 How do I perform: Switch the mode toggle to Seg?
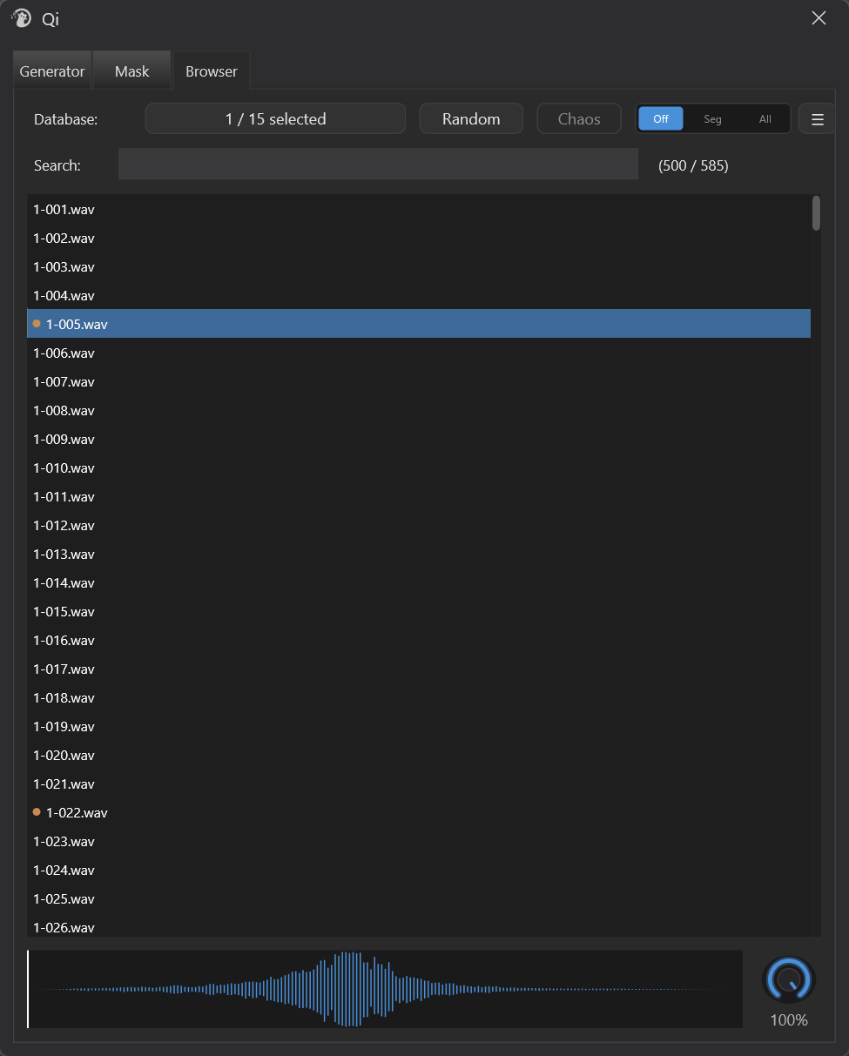tap(712, 119)
